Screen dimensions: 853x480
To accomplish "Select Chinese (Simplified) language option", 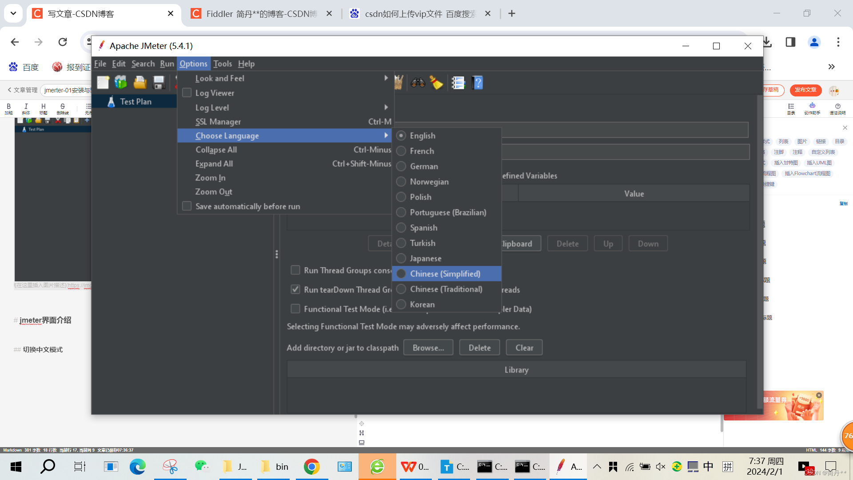I will 445,273.
